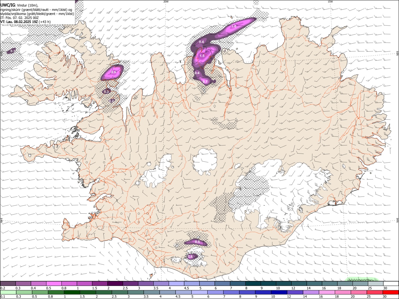The height and width of the screenshot is (299, 399).
Task: Click the 'UWC/IG: Vindur (10m),' title text
Action: 19,5
